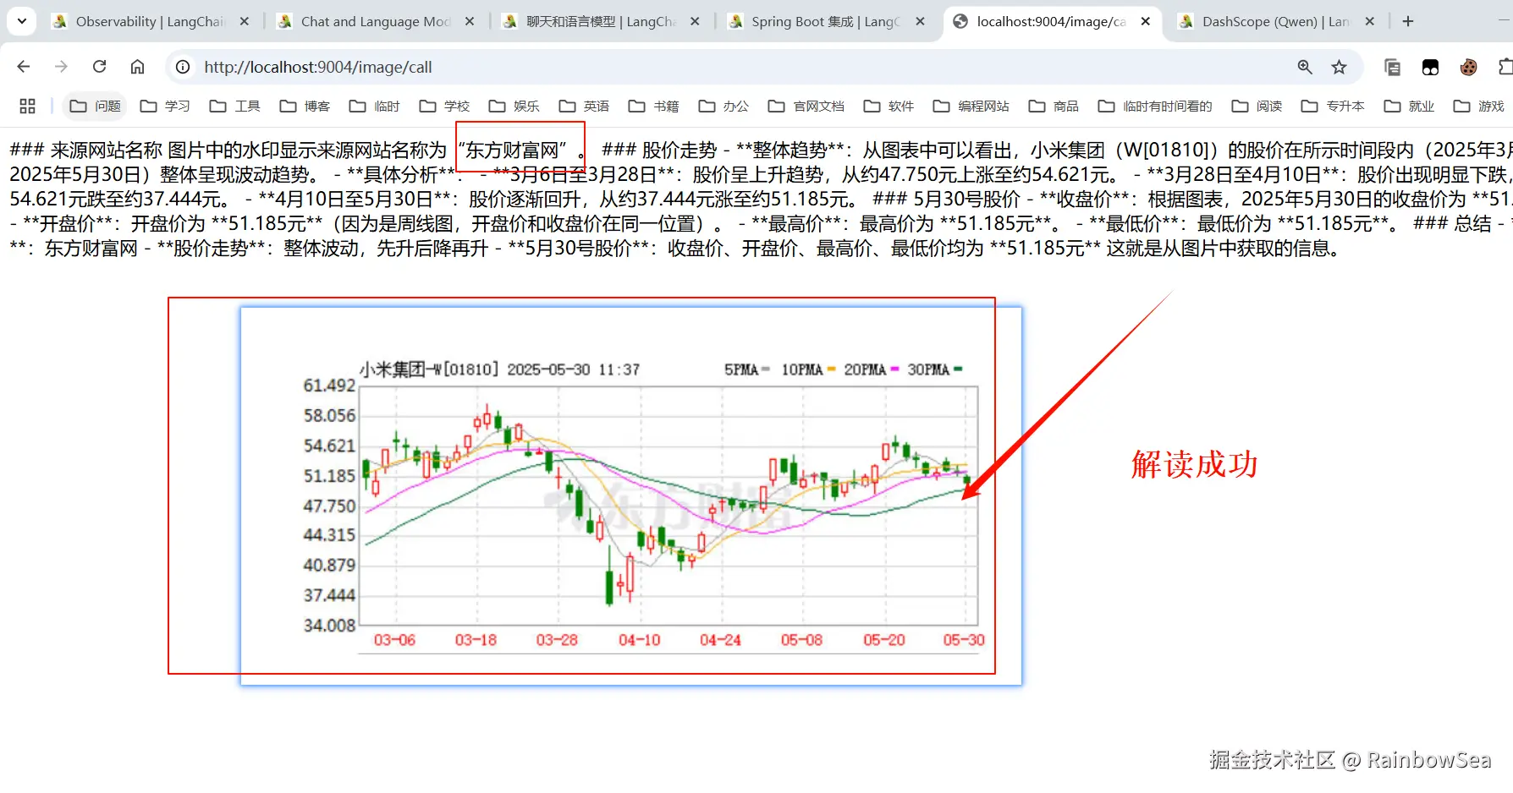Switch to the 聊天和语言模型 tab

(x=601, y=21)
